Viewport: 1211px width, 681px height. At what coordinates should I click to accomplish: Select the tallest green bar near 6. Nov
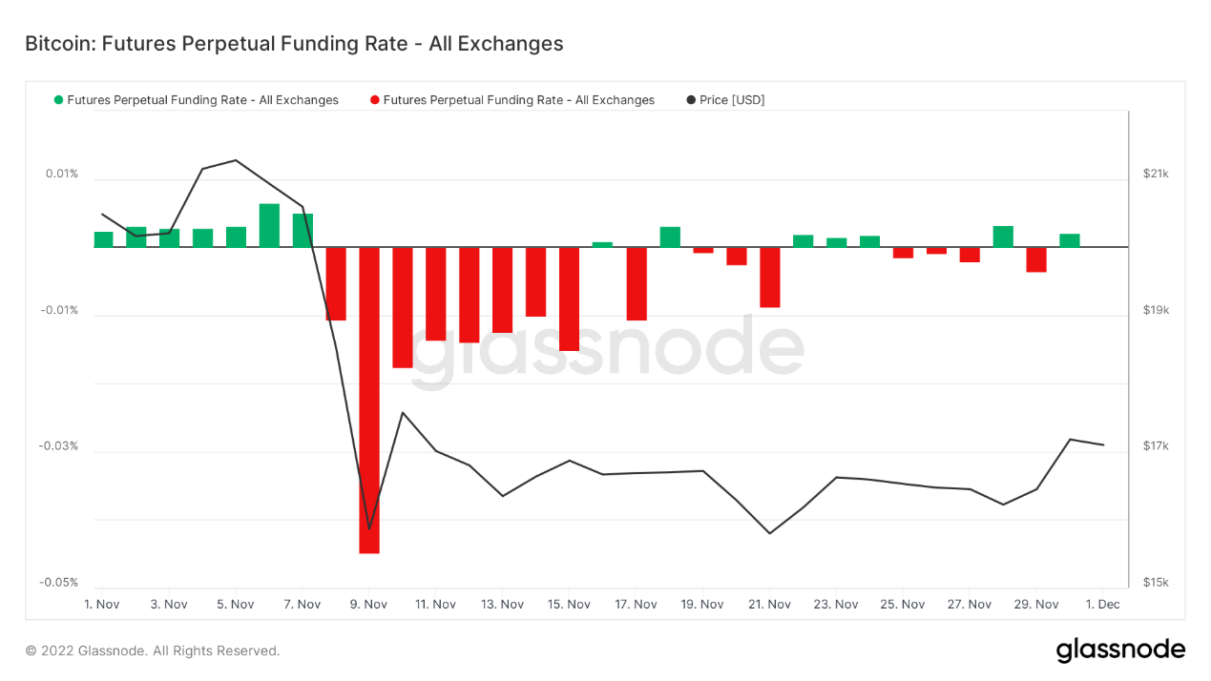pos(269,225)
